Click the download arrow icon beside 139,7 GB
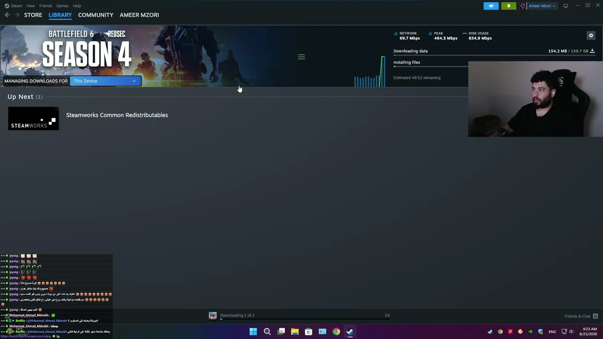603x339 pixels. click(x=592, y=51)
